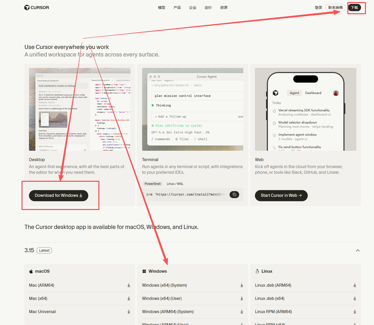Click the "A unified workspace for agents" subtitle

click(92, 55)
